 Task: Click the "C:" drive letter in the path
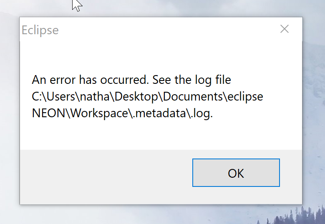(x=37, y=97)
